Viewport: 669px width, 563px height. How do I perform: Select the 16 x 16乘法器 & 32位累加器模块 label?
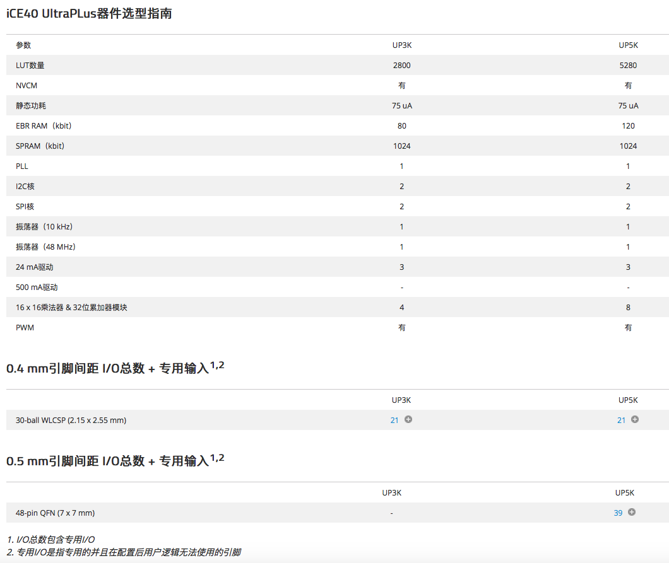(71, 307)
